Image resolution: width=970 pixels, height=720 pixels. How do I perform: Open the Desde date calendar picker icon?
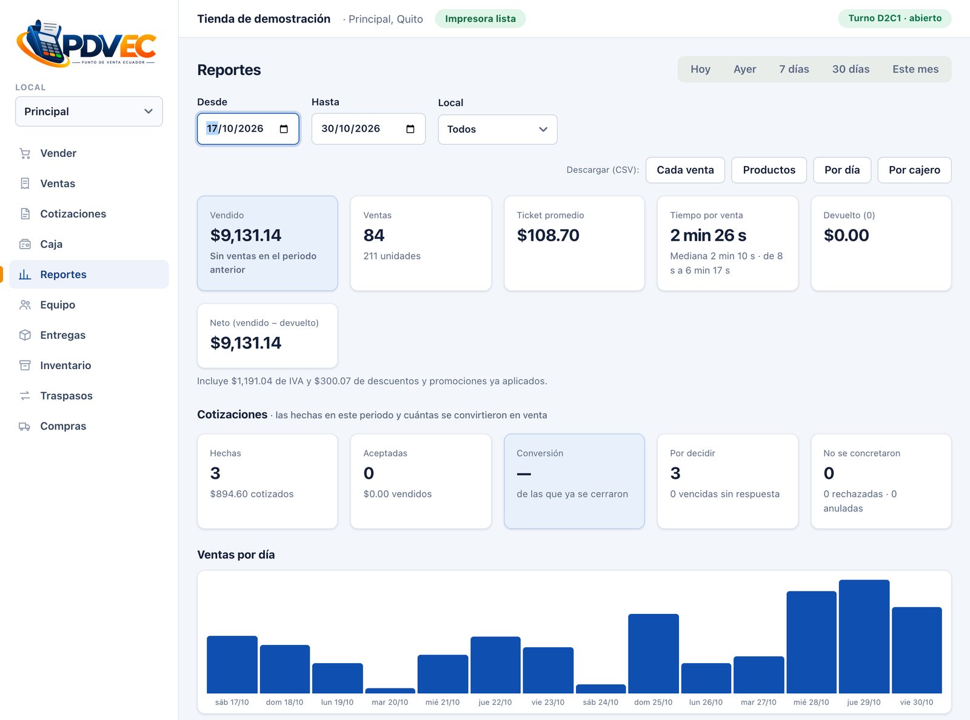pos(284,129)
